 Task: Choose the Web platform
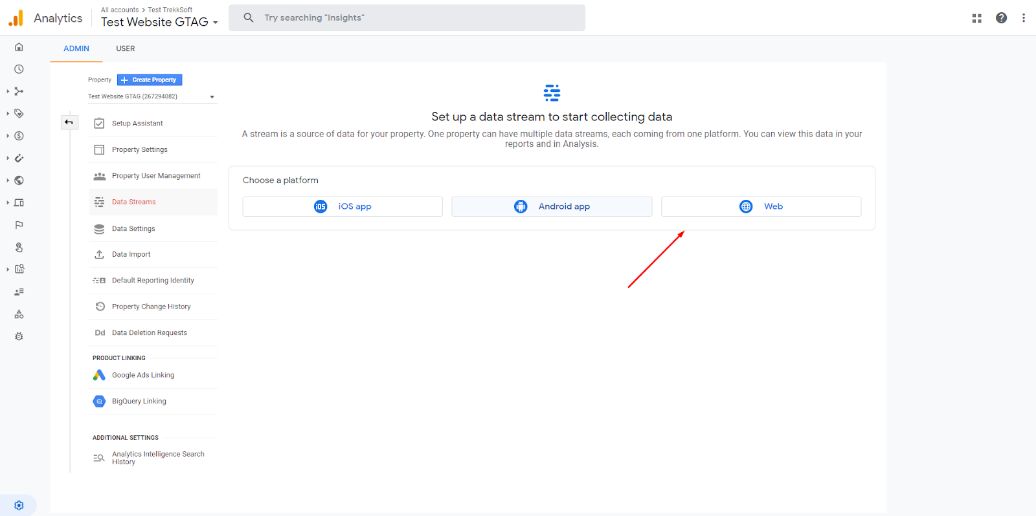pyautogui.click(x=761, y=206)
